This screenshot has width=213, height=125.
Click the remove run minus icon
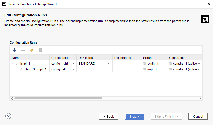pos(23,50)
